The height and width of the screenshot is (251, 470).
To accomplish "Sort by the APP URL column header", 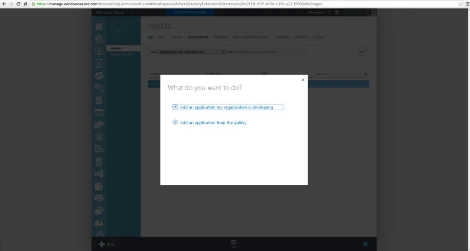I will [x=321, y=74].
